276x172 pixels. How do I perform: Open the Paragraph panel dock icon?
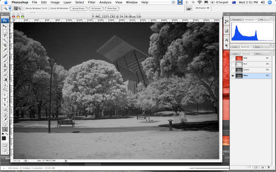227,46
